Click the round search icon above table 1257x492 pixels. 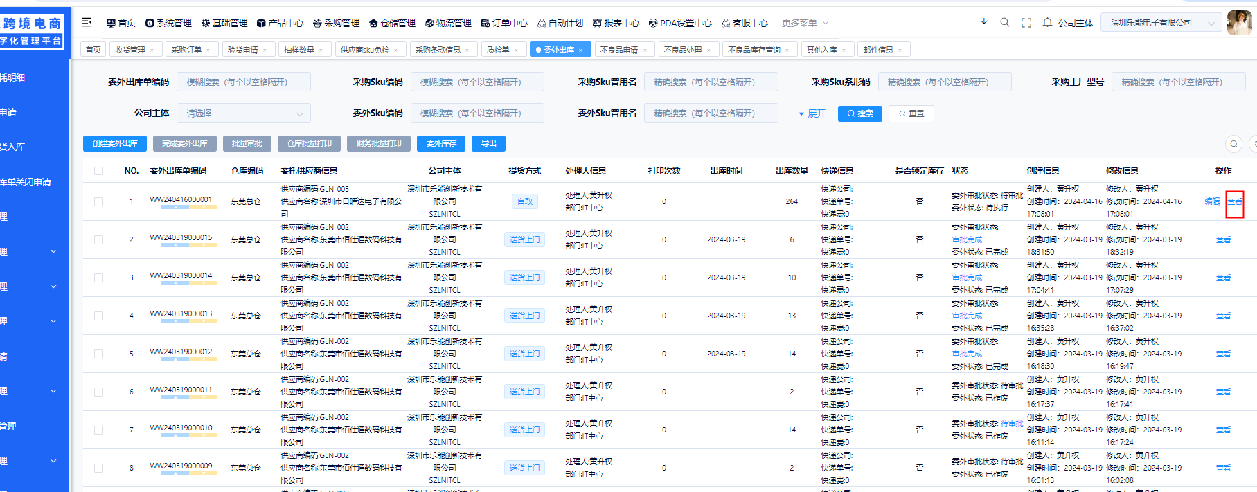(1233, 144)
